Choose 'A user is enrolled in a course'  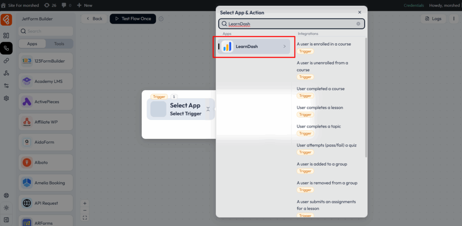(323, 44)
